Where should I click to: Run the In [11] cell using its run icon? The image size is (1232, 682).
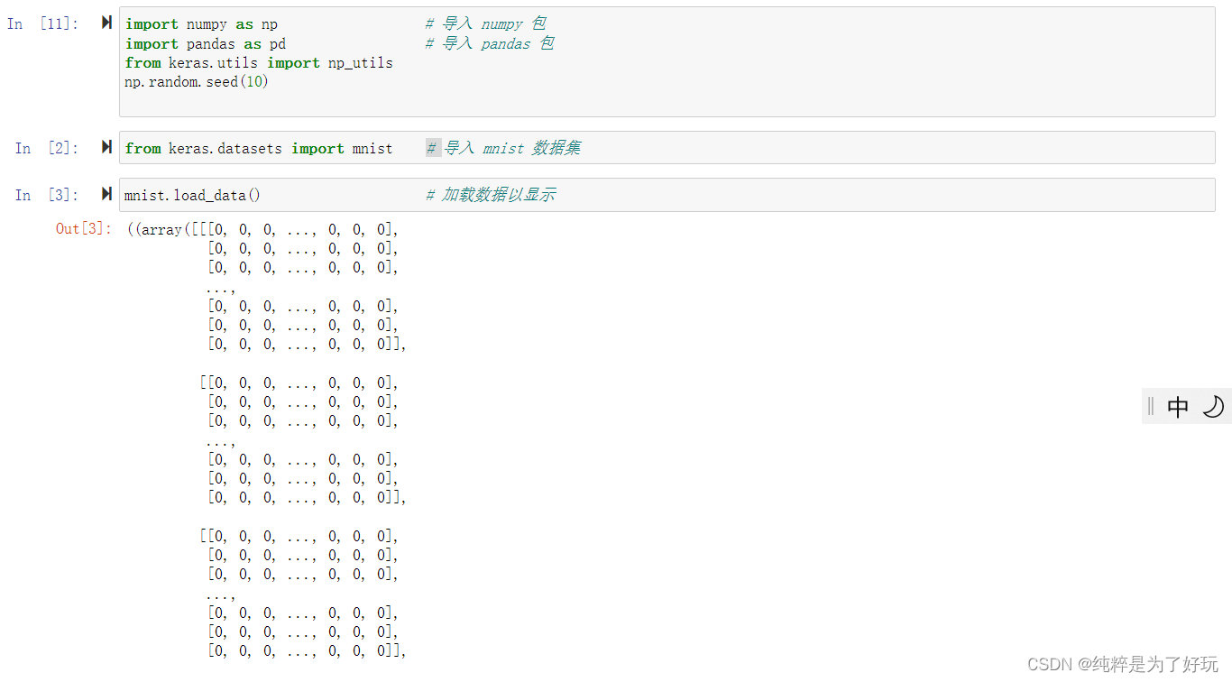pyautogui.click(x=106, y=23)
